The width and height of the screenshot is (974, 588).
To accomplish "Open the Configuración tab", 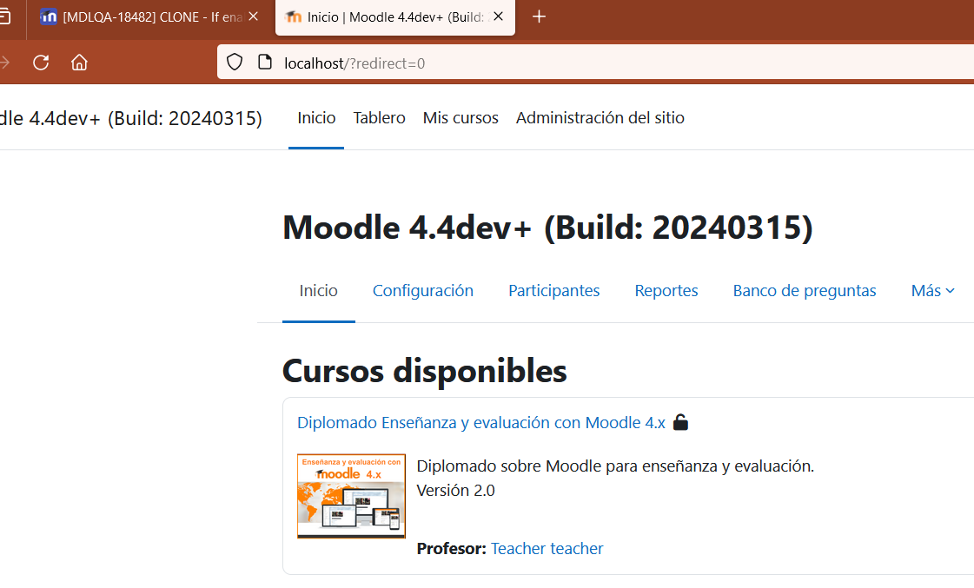I will pos(423,291).
